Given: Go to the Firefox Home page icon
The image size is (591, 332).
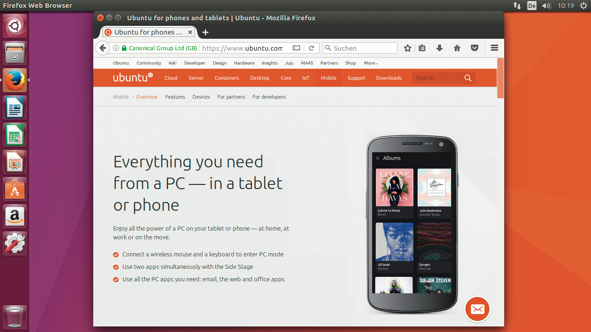Looking at the screenshot, I should 457,48.
